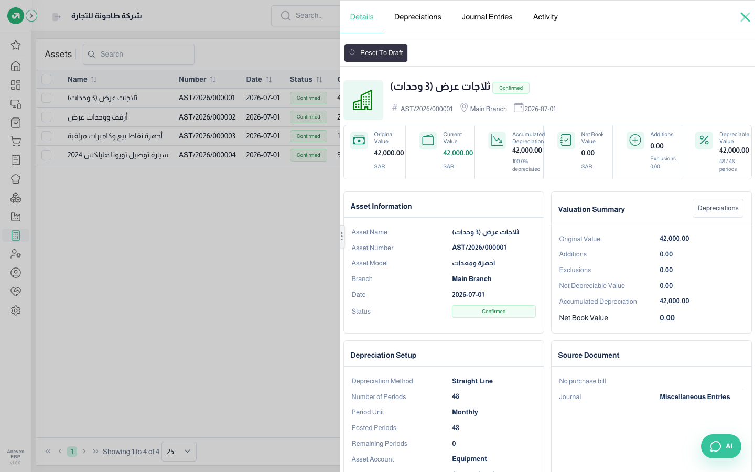755x472 pixels.
Task: Sort the table by Status column
Action: click(306, 79)
